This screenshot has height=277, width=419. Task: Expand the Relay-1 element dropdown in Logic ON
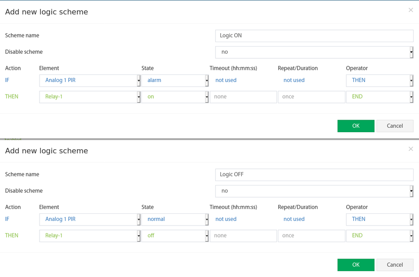pyautogui.click(x=90, y=97)
